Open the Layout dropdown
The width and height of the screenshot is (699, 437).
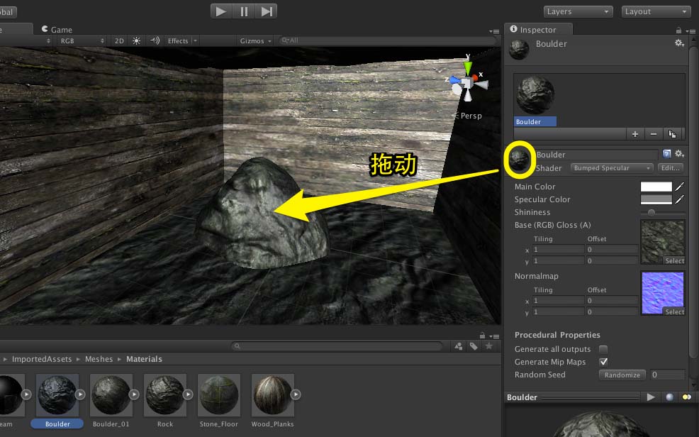tap(656, 11)
